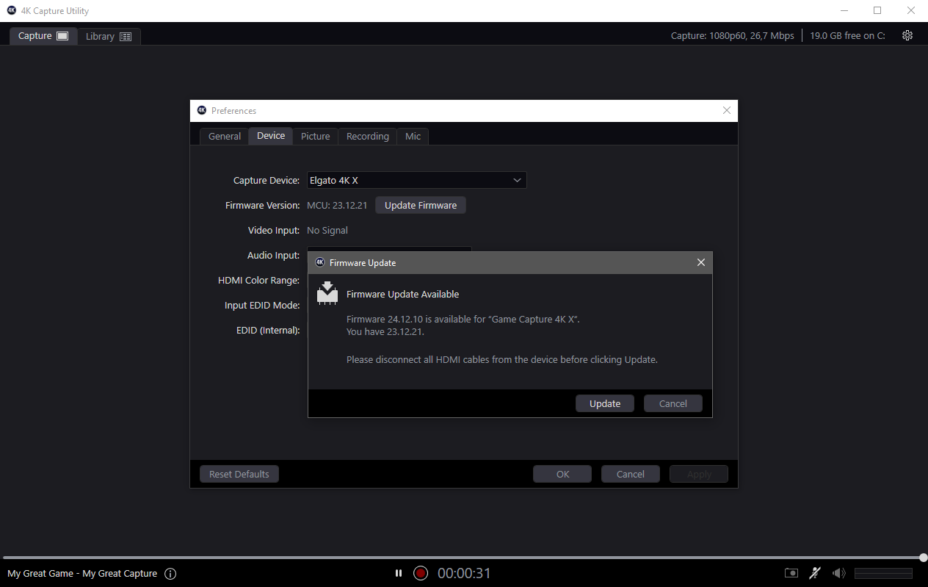Maximize the 4K Capture Utility window
Viewport: 928px width, 587px height.
[x=877, y=11]
